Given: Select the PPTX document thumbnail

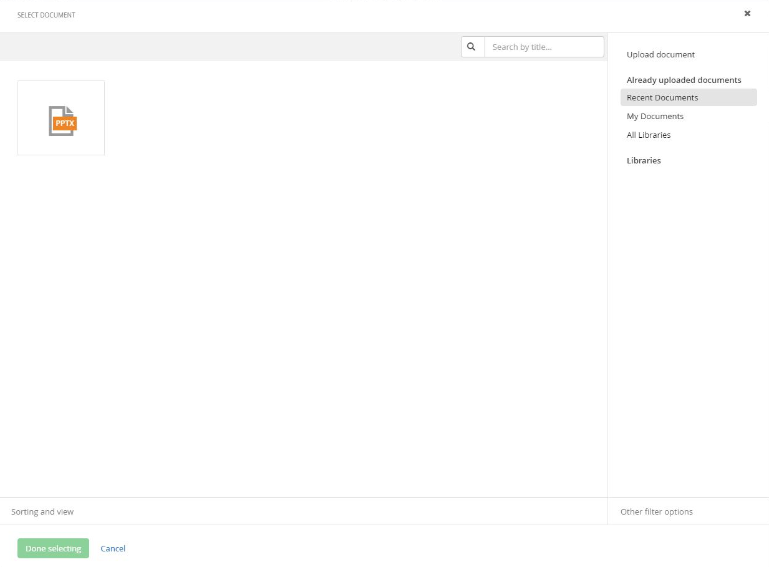Looking at the screenshot, I should [x=61, y=118].
